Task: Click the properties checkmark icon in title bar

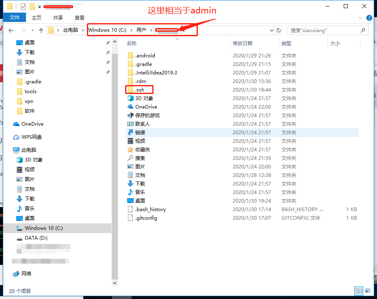Action: pos(23,7)
